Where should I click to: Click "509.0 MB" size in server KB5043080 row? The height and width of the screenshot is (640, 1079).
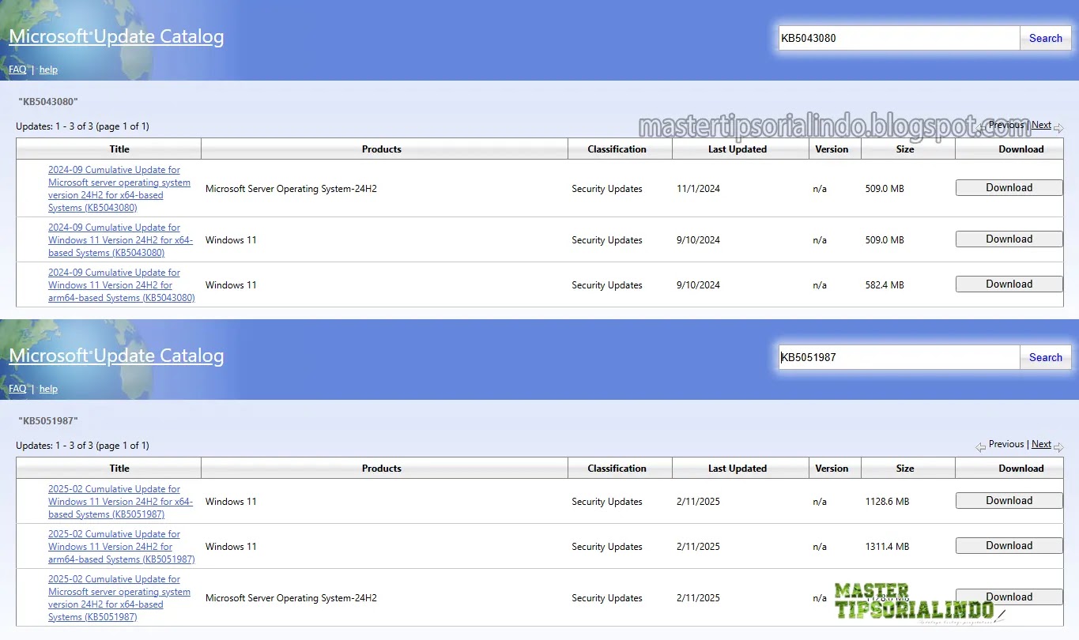[885, 189]
